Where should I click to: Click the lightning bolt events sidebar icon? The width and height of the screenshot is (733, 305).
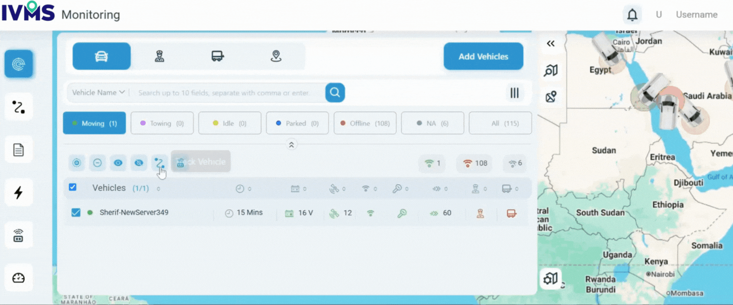coord(18,192)
